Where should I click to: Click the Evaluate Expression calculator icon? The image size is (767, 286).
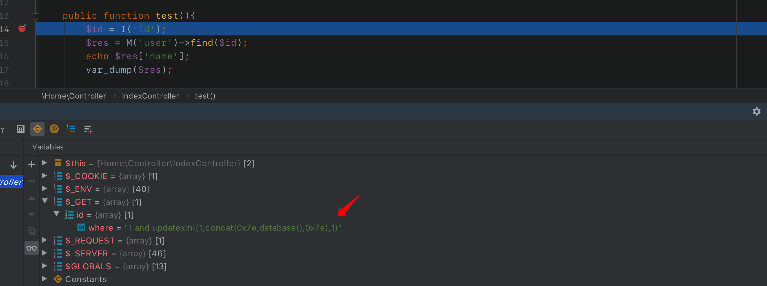click(21, 129)
